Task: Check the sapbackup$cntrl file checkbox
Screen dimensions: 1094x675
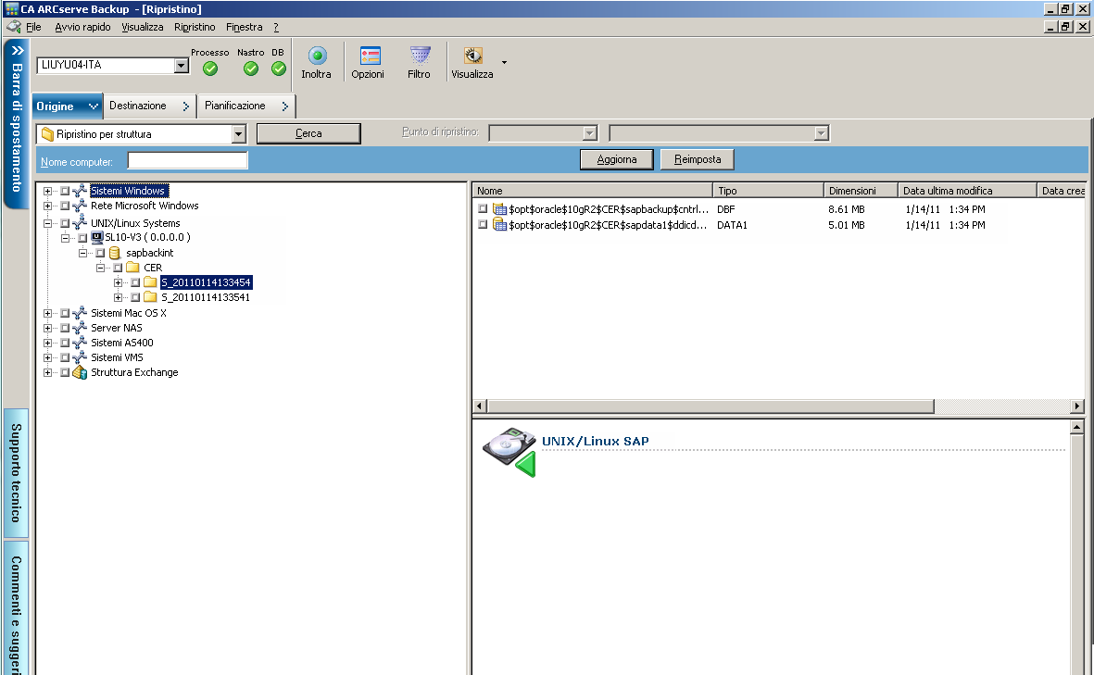Action: (x=483, y=208)
